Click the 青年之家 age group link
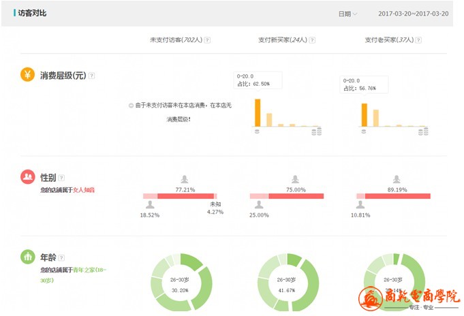464x316 pixels. [x=82, y=270]
